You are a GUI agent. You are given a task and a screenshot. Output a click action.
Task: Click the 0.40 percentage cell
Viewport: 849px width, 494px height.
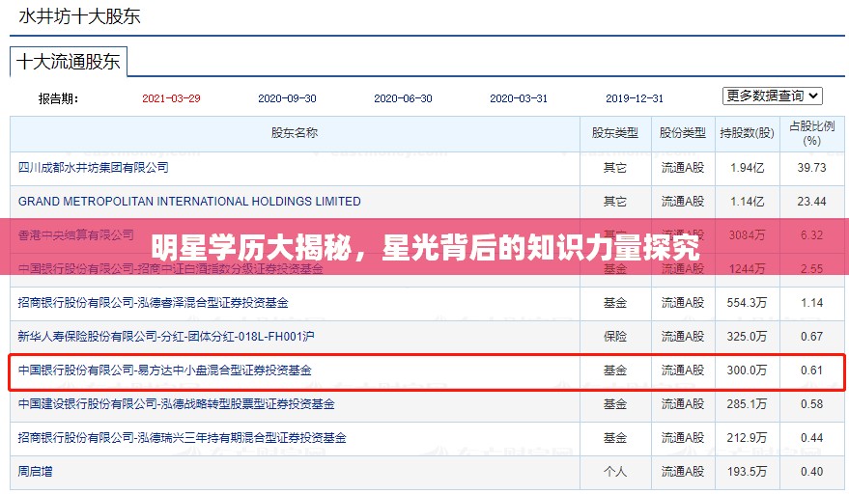[811, 471]
